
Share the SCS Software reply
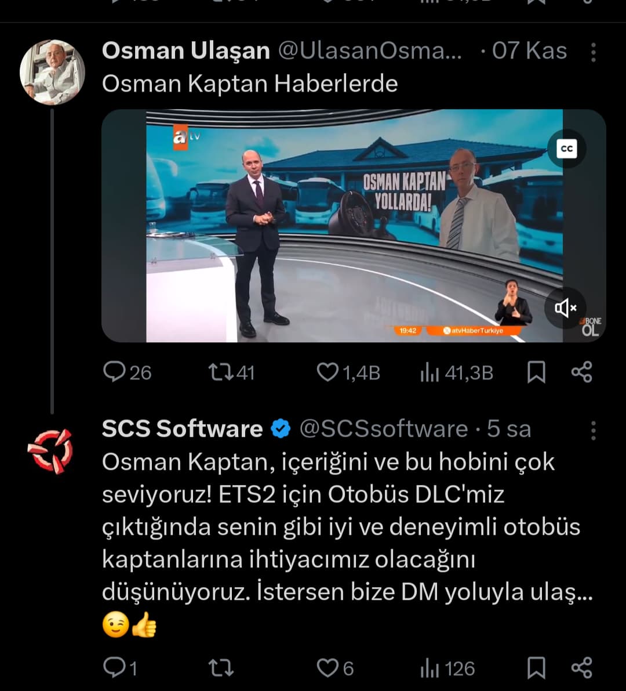pyautogui.click(x=581, y=668)
